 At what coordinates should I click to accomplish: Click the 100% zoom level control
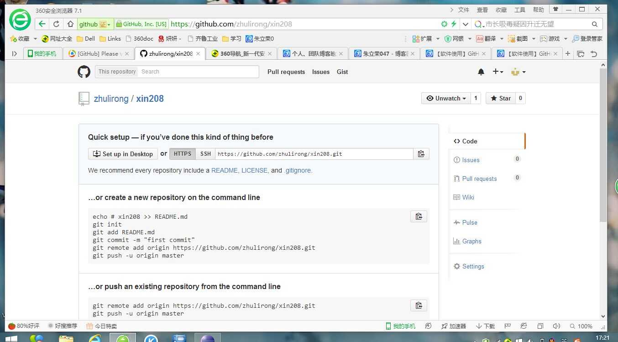point(581,326)
